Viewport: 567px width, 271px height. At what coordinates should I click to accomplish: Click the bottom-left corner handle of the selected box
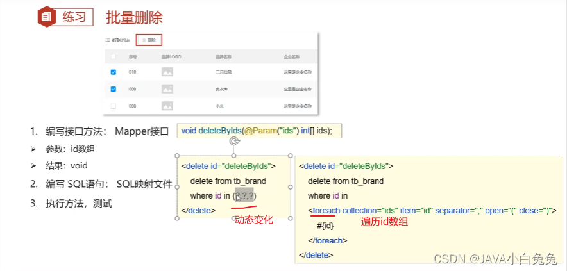pos(177,218)
